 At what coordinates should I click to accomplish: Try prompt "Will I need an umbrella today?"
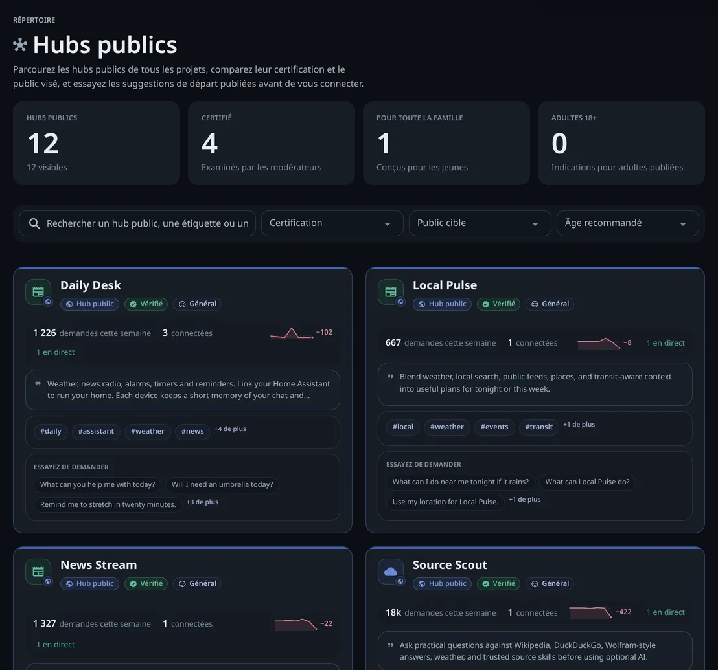(222, 484)
